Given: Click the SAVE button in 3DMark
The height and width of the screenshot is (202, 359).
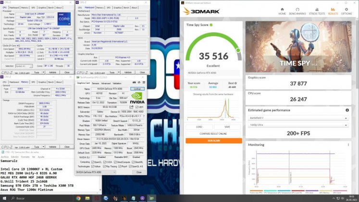Looking at the screenshot, I should (227, 127).
